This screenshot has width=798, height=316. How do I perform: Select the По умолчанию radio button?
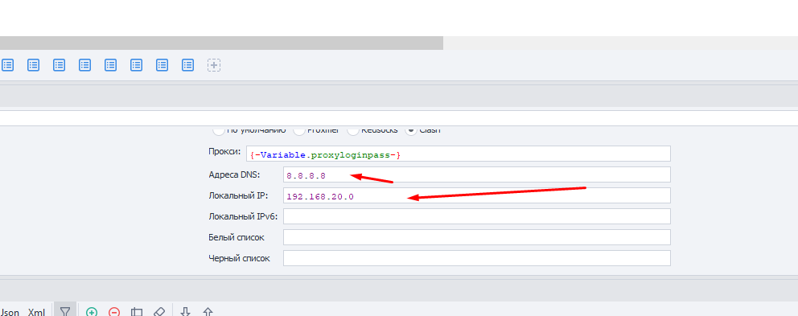[x=218, y=130]
